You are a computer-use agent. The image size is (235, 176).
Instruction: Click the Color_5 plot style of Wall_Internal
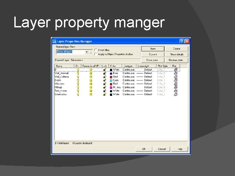pos(161,73)
